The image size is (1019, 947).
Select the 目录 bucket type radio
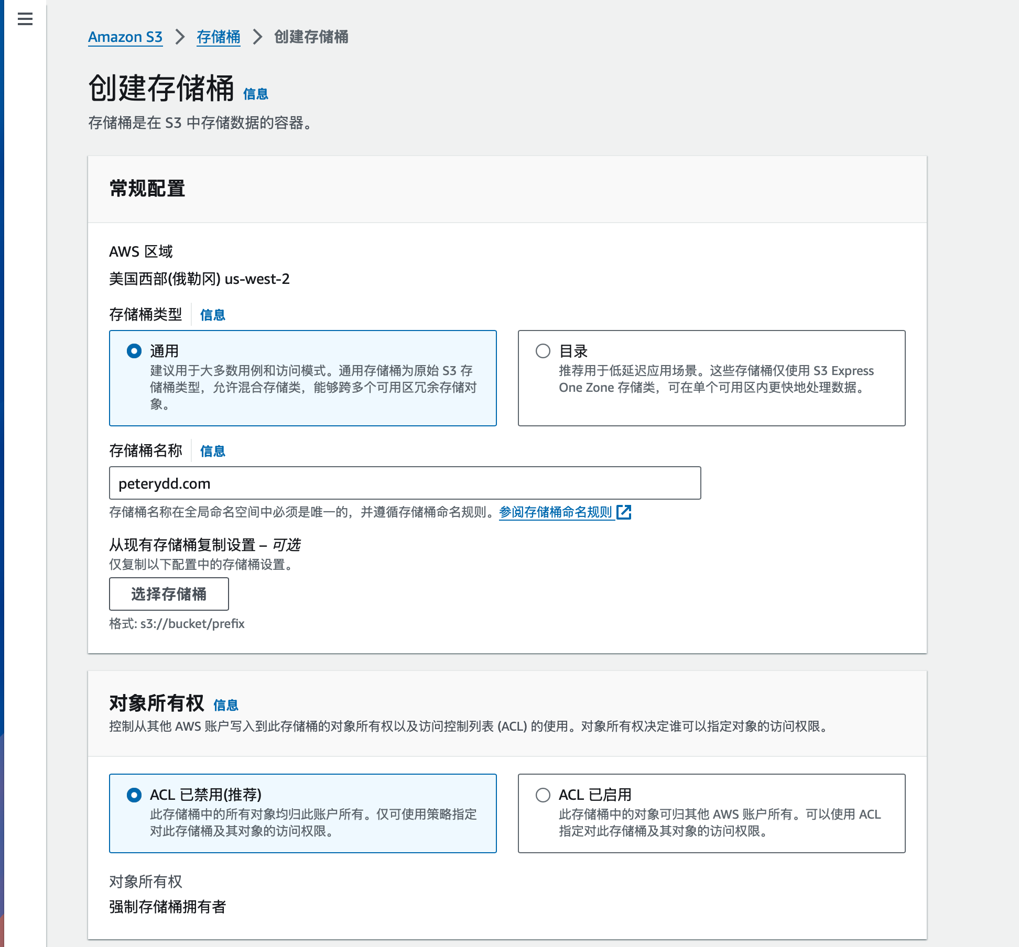[543, 351]
